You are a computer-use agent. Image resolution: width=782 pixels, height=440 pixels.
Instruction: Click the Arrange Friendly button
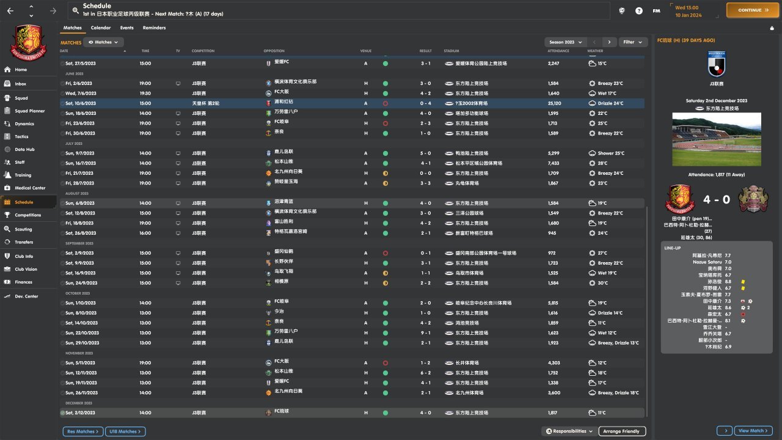pos(621,431)
